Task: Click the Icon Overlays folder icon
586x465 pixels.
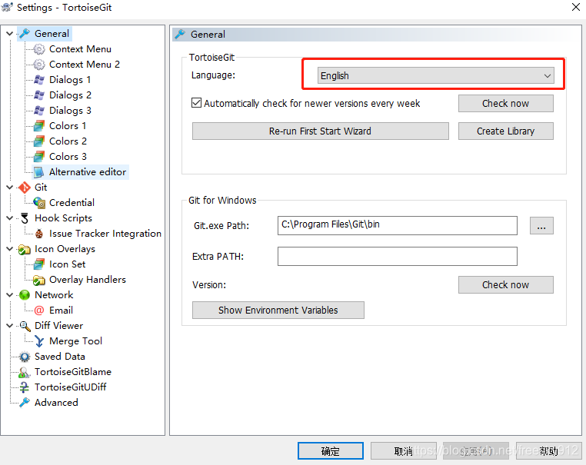Action: click(x=25, y=249)
